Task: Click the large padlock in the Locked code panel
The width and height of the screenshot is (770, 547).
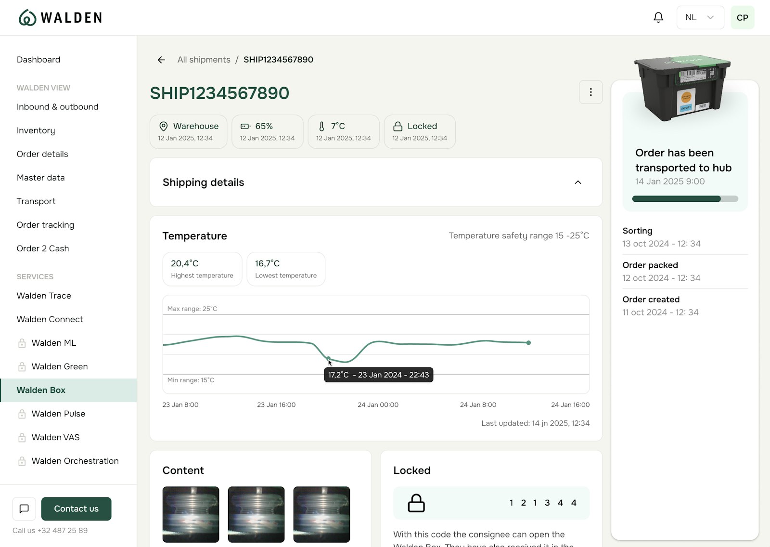Action: 416,503
